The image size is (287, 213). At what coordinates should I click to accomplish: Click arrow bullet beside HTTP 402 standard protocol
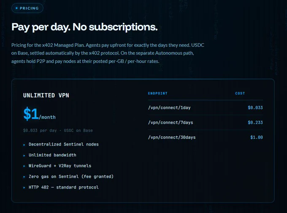[x=24, y=188]
